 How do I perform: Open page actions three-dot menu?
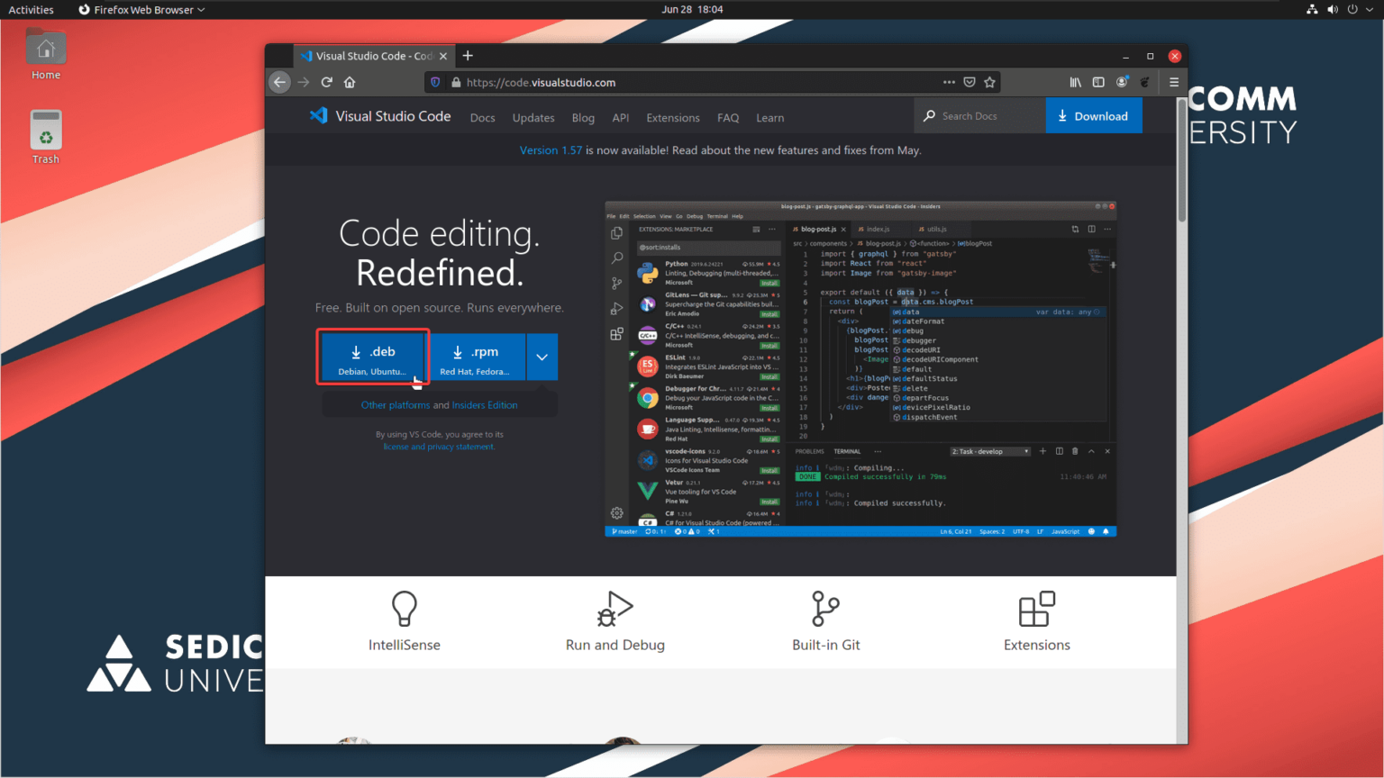[949, 82]
